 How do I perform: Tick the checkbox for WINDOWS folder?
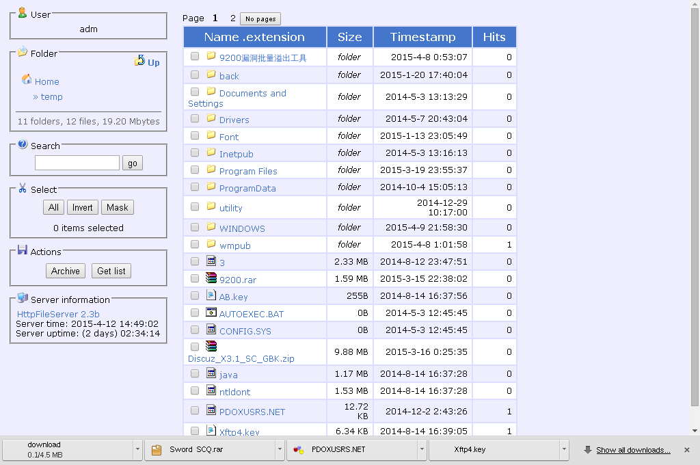click(195, 227)
